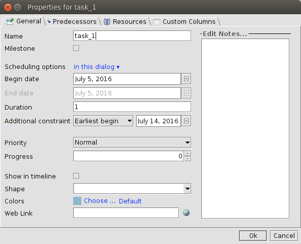Click the Custom Columns table icon
Screen dimensions: 301x244
point(157,22)
